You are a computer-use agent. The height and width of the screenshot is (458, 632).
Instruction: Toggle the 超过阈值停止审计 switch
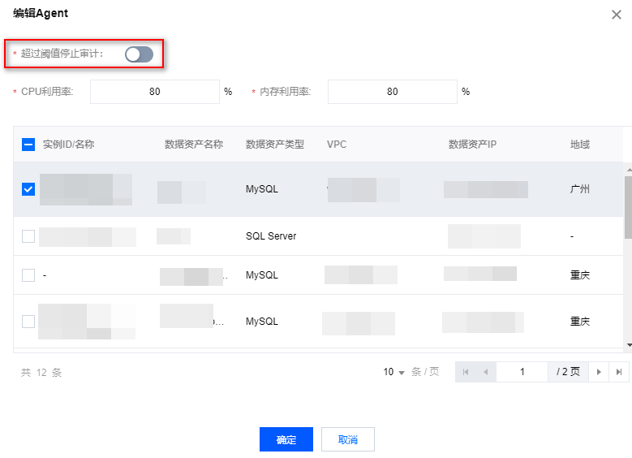pyautogui.click(x=139, y=54)
